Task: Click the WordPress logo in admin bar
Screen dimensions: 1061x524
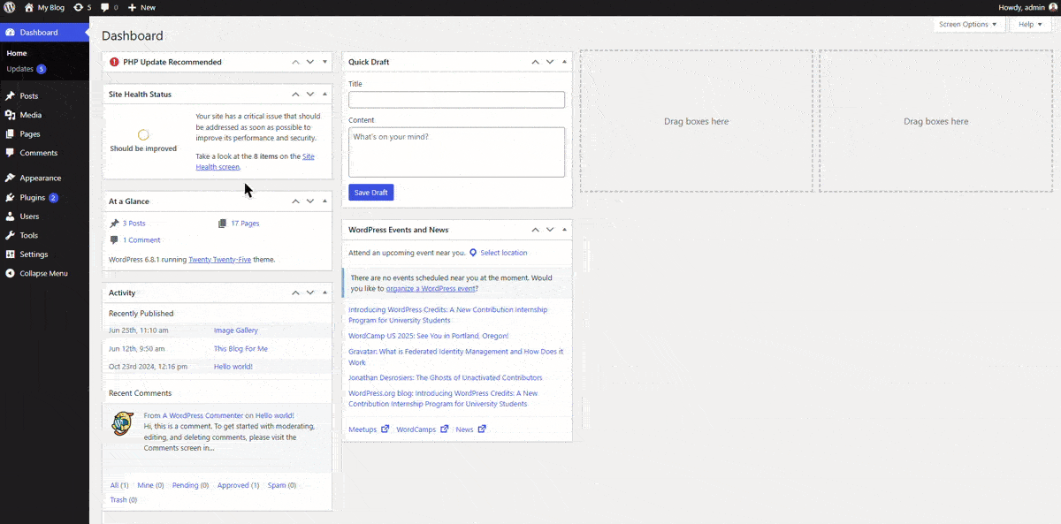Action: point(10,7)
